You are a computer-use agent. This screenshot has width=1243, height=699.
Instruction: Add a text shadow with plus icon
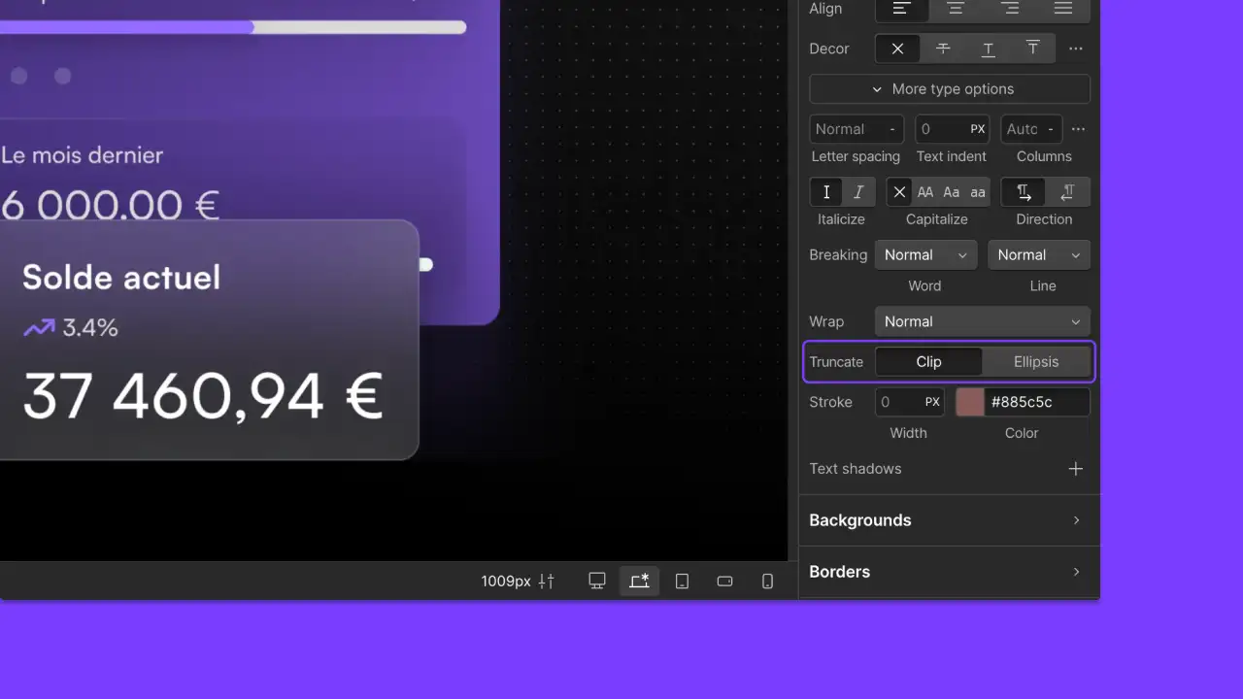coord(1075,469)
